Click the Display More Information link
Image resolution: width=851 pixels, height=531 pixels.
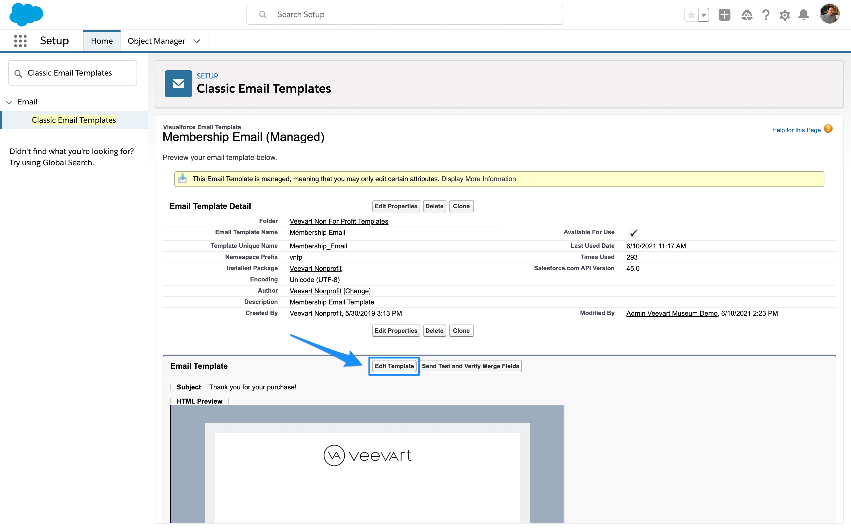point(478,179)
